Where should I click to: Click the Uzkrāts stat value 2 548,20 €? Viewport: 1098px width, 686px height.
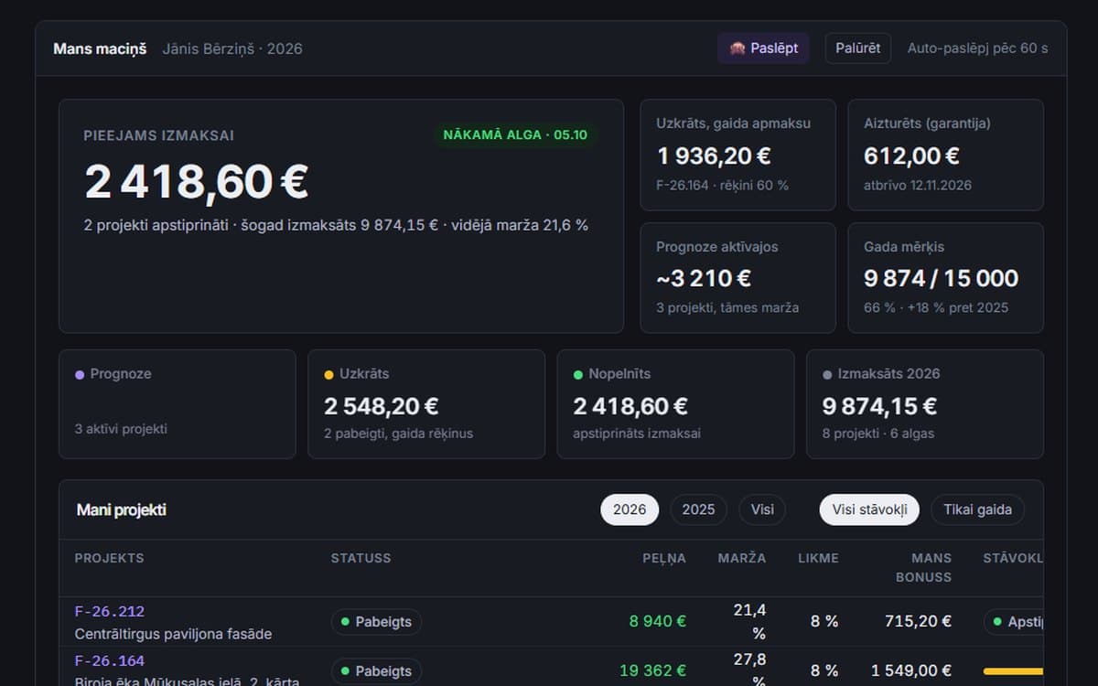click(382, 406)
